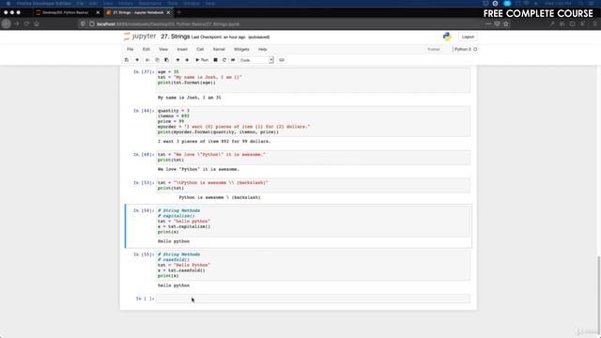Rename the notebook title 27. Strings
Viewport: 601px width, 338px height.
tap(176, 37)
